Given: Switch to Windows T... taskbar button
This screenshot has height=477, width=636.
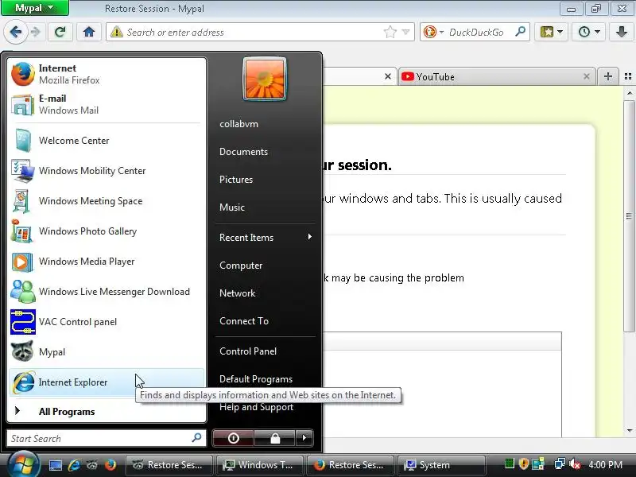Looking at the screenshot, I should (x=260, y=465).
